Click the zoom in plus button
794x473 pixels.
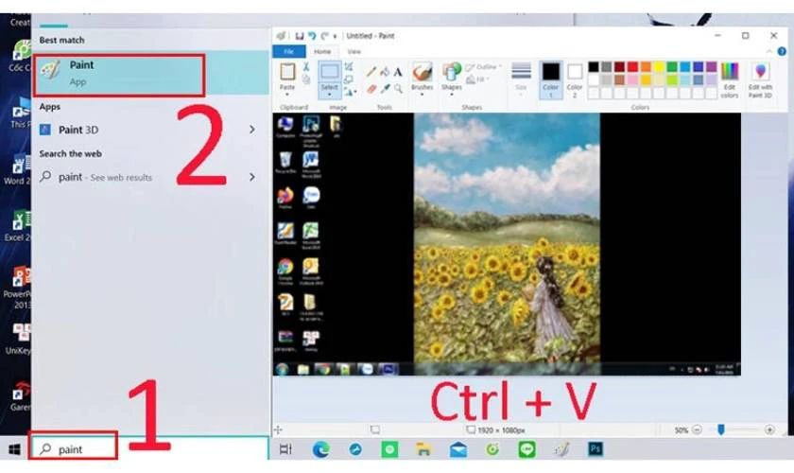[769, 429]
